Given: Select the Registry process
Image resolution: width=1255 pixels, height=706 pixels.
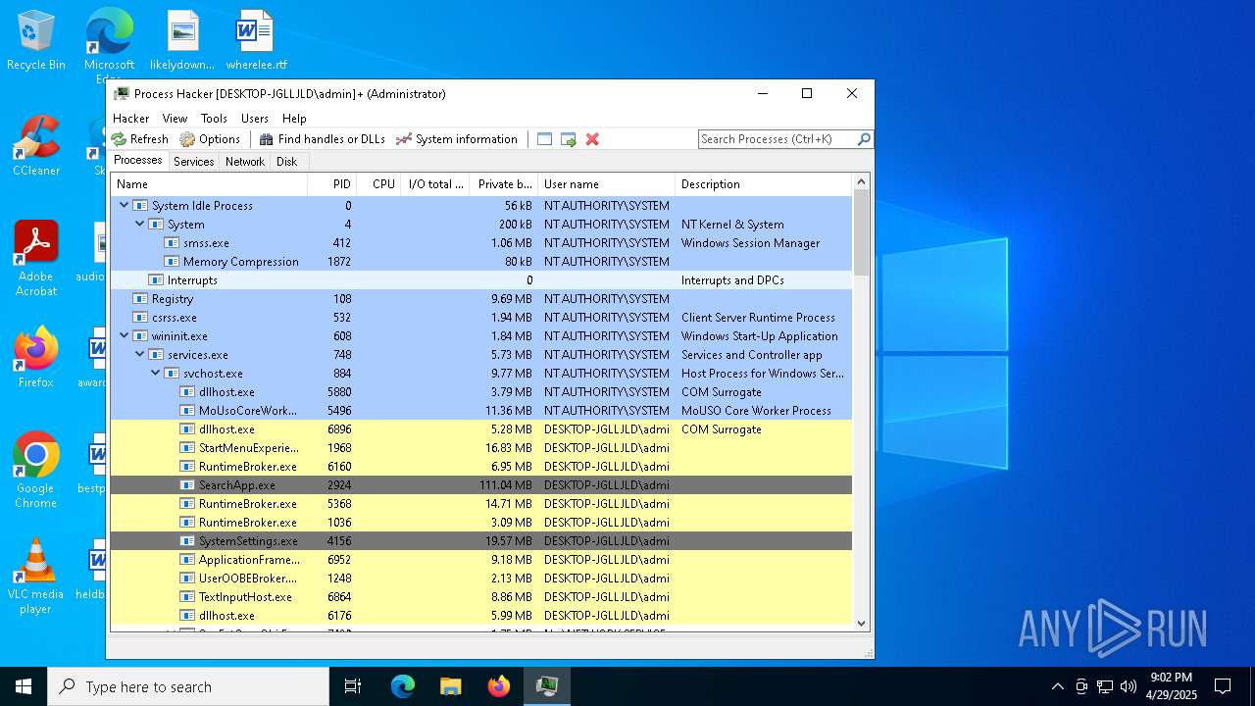Looking at the screenshot, I should pos(481,299).
